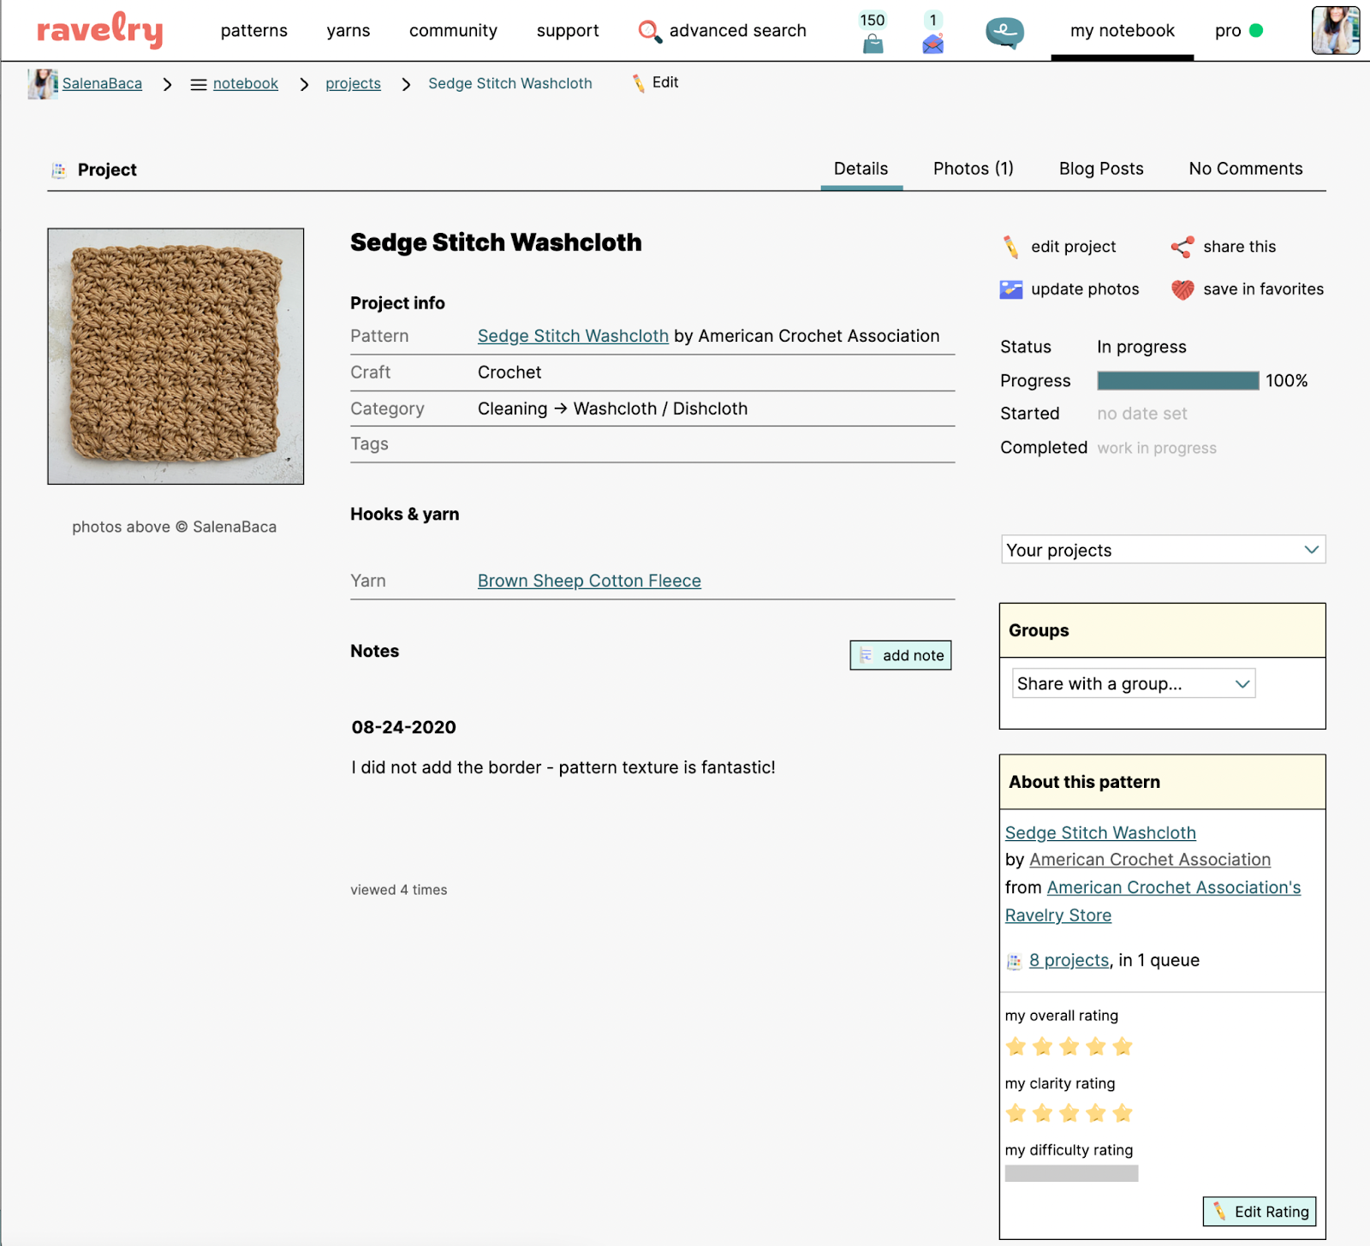Viewport: 1370px width, 1246px height.
Task: Open the forums chat bubble icon
Action: (1004, 33)
